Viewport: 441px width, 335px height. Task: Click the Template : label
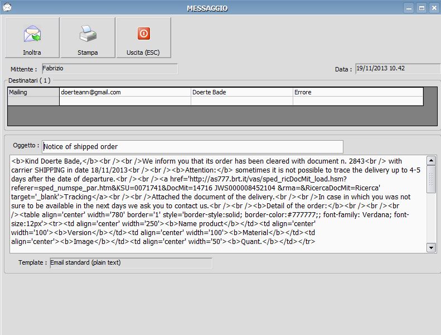pyautogui.click(x=33, y=262)
